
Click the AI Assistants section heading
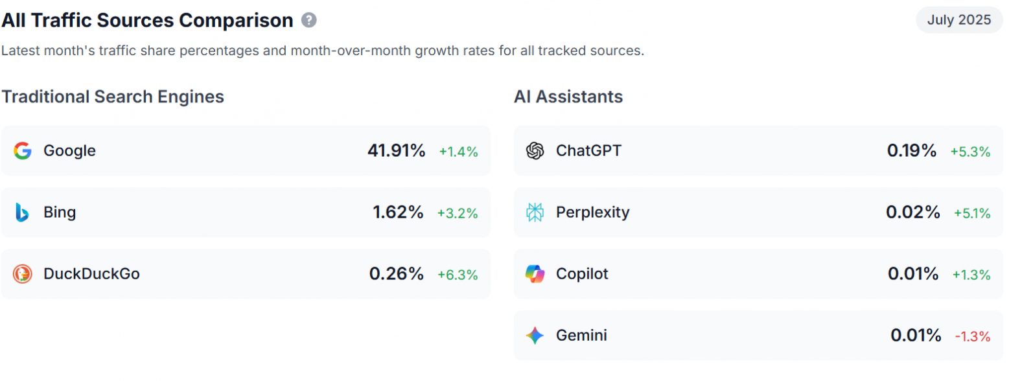pos(568,97)
